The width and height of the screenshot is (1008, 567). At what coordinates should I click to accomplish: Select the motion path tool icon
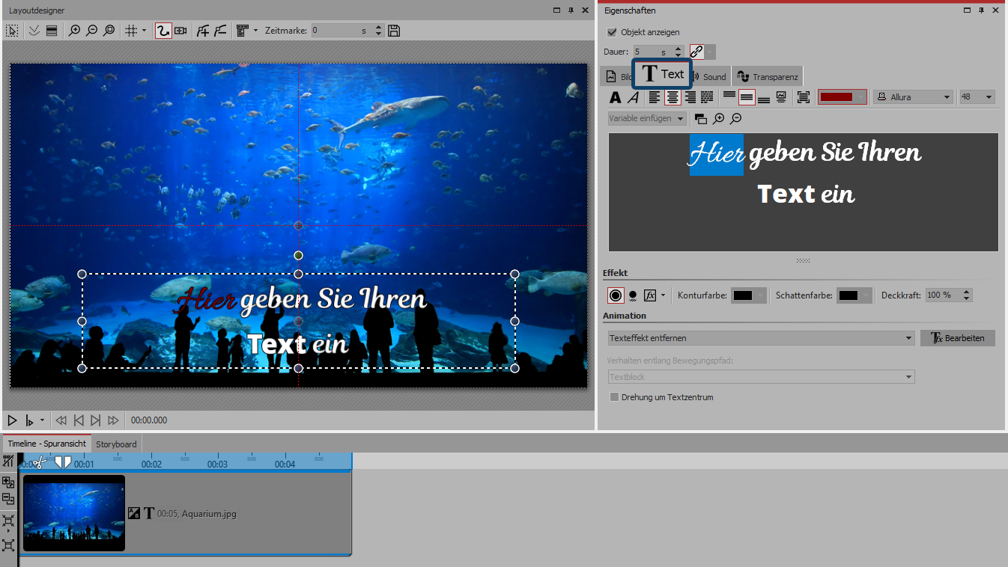click(x=163, y=31)
